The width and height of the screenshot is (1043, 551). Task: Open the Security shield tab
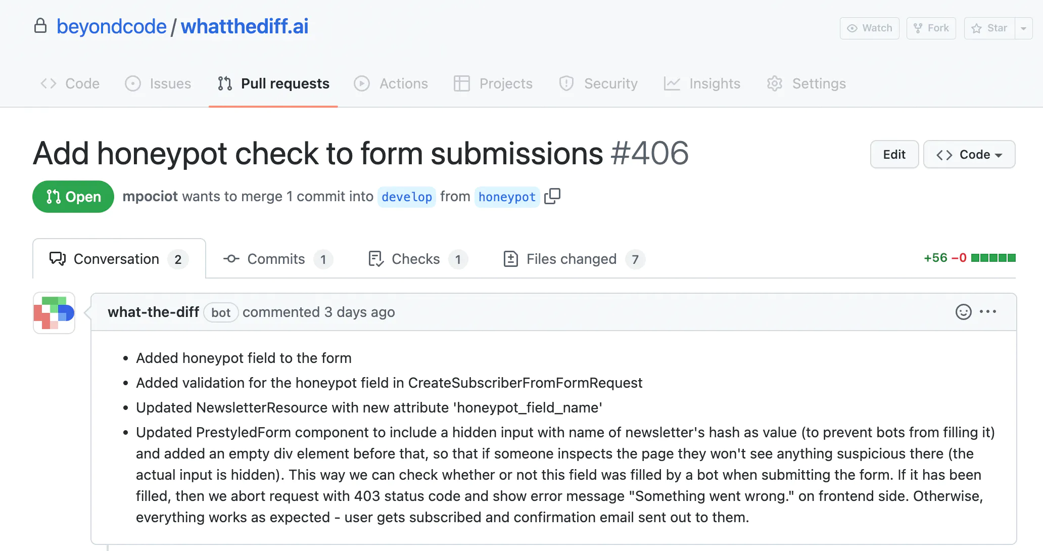click(x=598, y=83)
